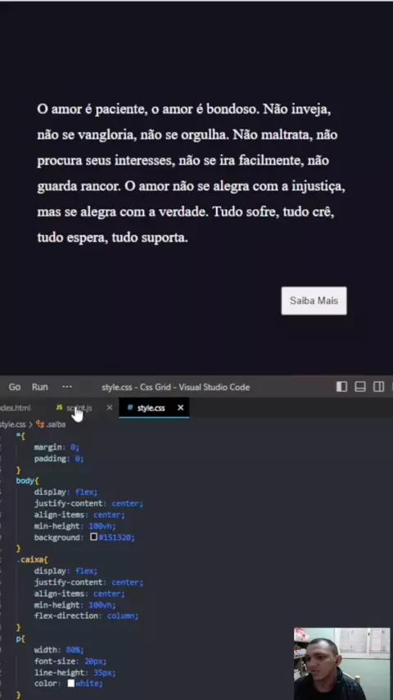This screenshot has height=700, width=393.
Task: Open the #151320 background color swatch
Action: tap(93, 537)
